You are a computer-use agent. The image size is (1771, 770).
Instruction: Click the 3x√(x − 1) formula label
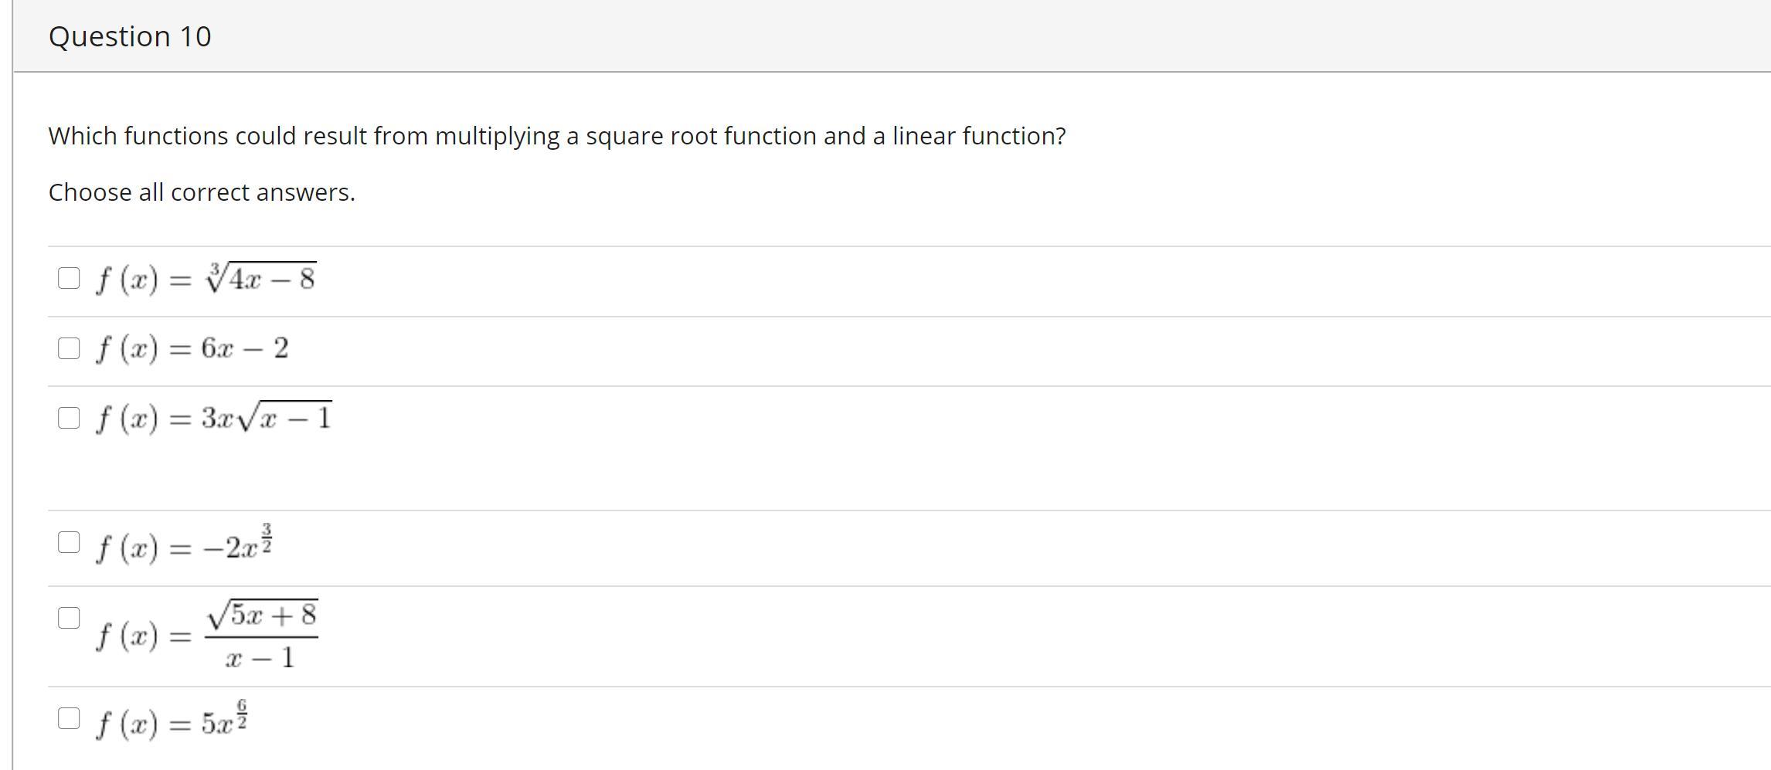click(x=213, y=419)
